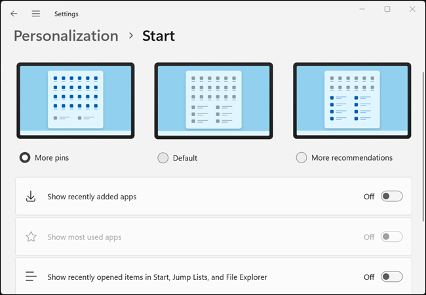Click the Show recently added apps label
The width and height of the screenshot is (426, 295).
(92, 196)
